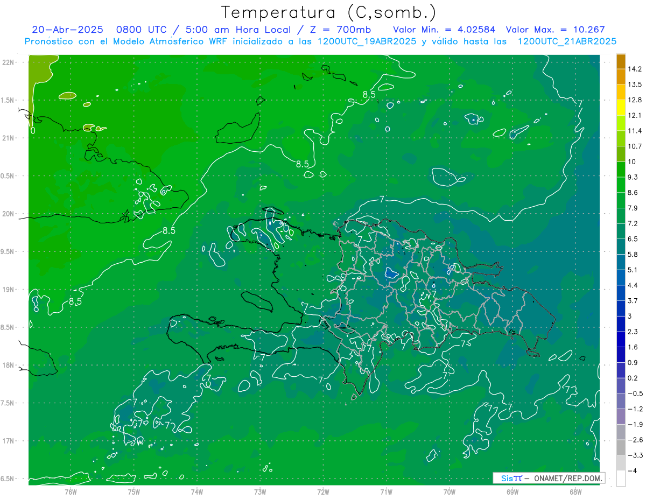Click the "14.2" colorbar label
The height and width of the screenshot is (499, 646).
coord(635,69)
